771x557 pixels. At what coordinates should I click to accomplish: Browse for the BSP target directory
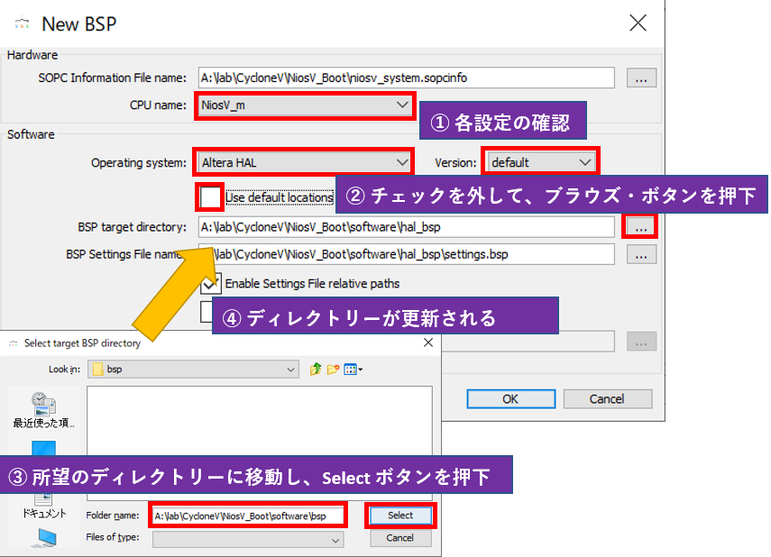click(640, 227)
